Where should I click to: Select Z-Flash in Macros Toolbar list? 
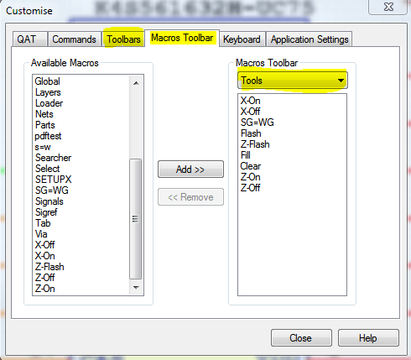(x=255, y=144)
